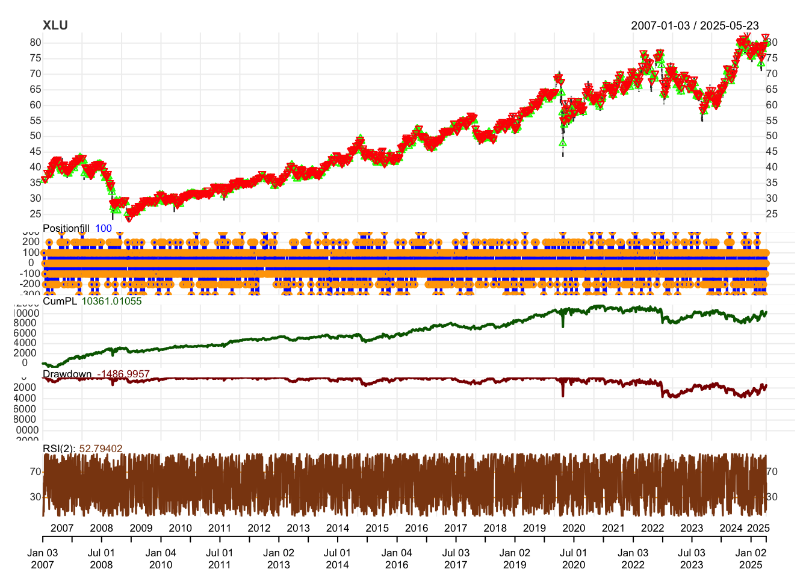Click the right price axis label 65
Image resolution: width=809 pixels, height=578 pixels.
[772, 89]
